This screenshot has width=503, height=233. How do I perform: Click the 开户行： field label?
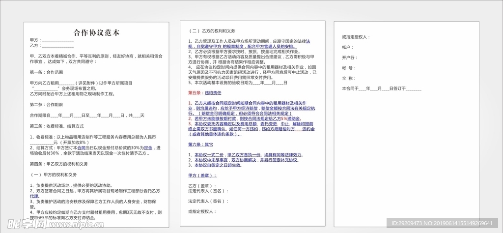[350, 58]
